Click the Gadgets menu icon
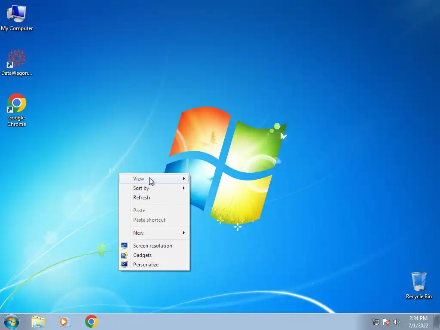 click(124, 255)
